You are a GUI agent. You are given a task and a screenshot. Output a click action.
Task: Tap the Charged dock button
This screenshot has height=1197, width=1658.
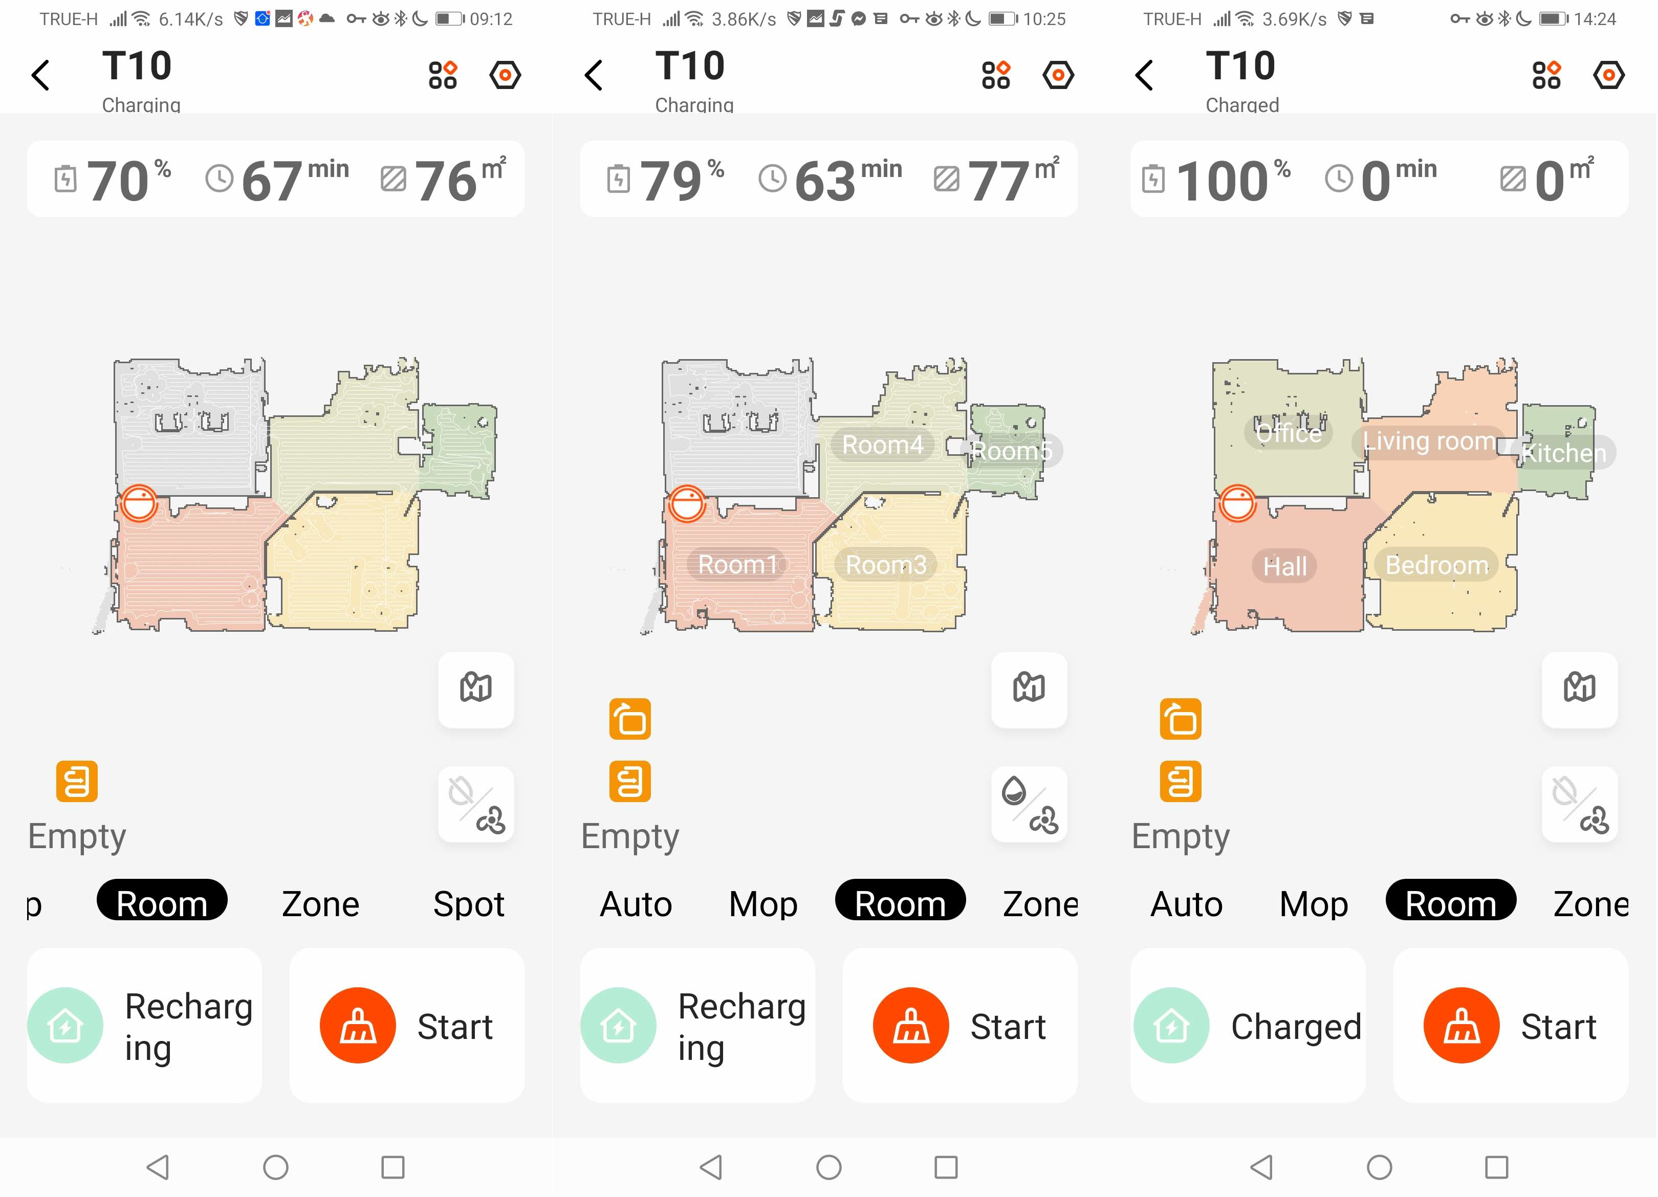pos(1248,1025)
